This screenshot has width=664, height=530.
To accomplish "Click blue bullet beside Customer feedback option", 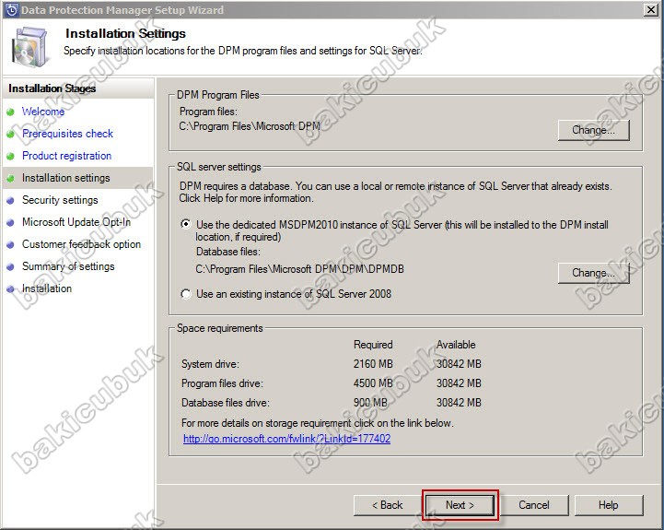I will (x=10, y=244).
